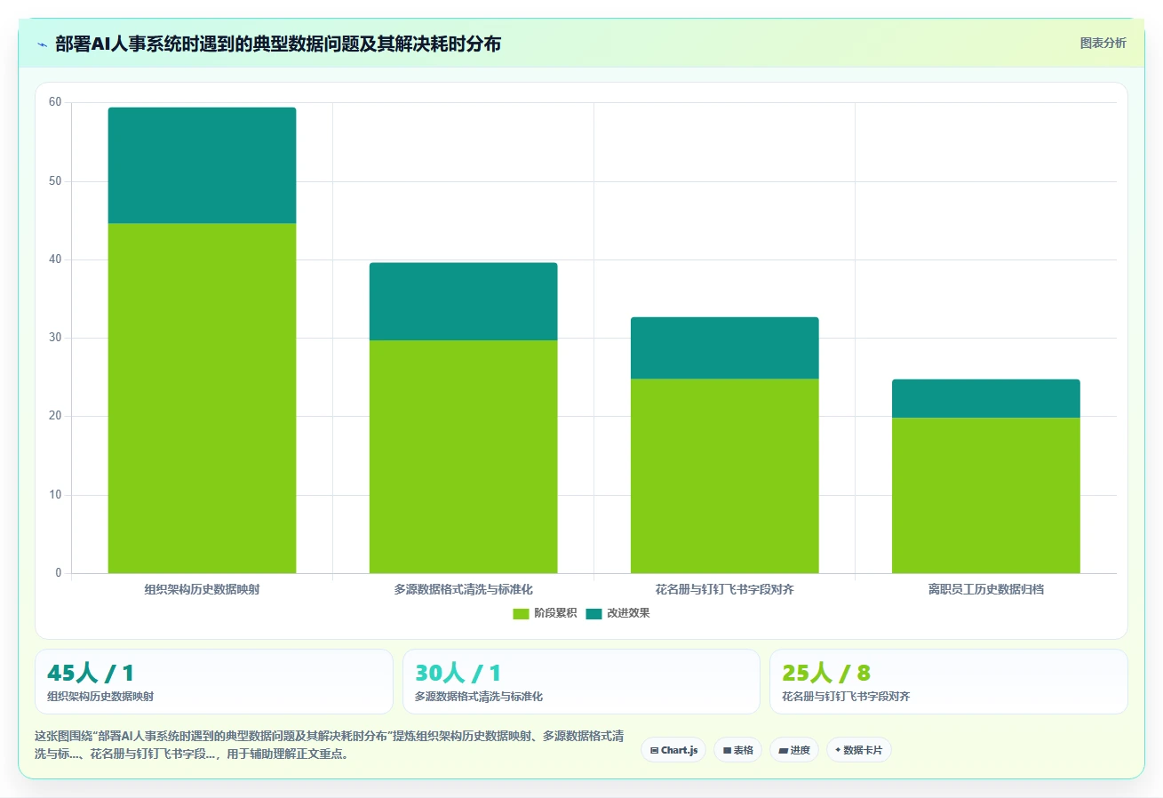Open the 30人 / 1 data card
The image size is (1163, 798).
click(581, 682)
